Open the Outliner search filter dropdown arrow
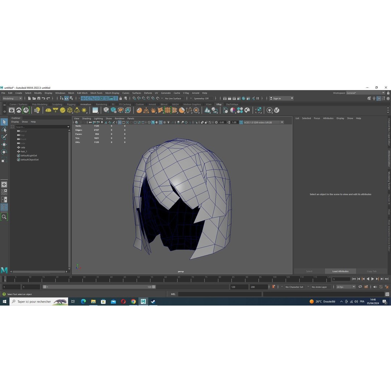Image resolution: width=391 pixels, height=391 pixels. point(68,127)
